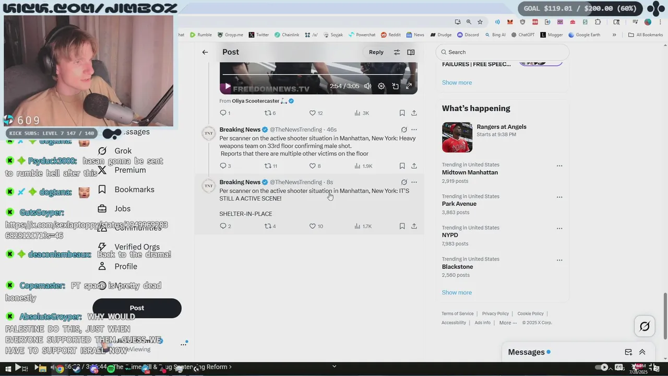Open Chrome extensions puzzle icon
Image resolution: width=668 pixels, height=376 pixels.
click(598, 22)
